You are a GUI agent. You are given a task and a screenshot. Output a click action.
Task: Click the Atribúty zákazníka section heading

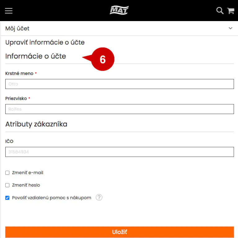(x=36, y=124)
